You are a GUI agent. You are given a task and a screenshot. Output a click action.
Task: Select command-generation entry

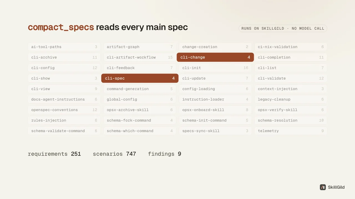140,89
